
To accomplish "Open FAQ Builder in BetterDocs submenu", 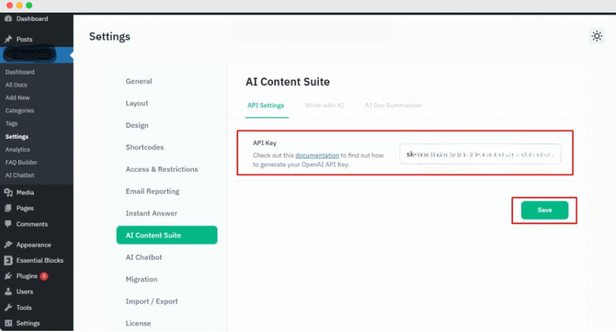I will point(21,162).
